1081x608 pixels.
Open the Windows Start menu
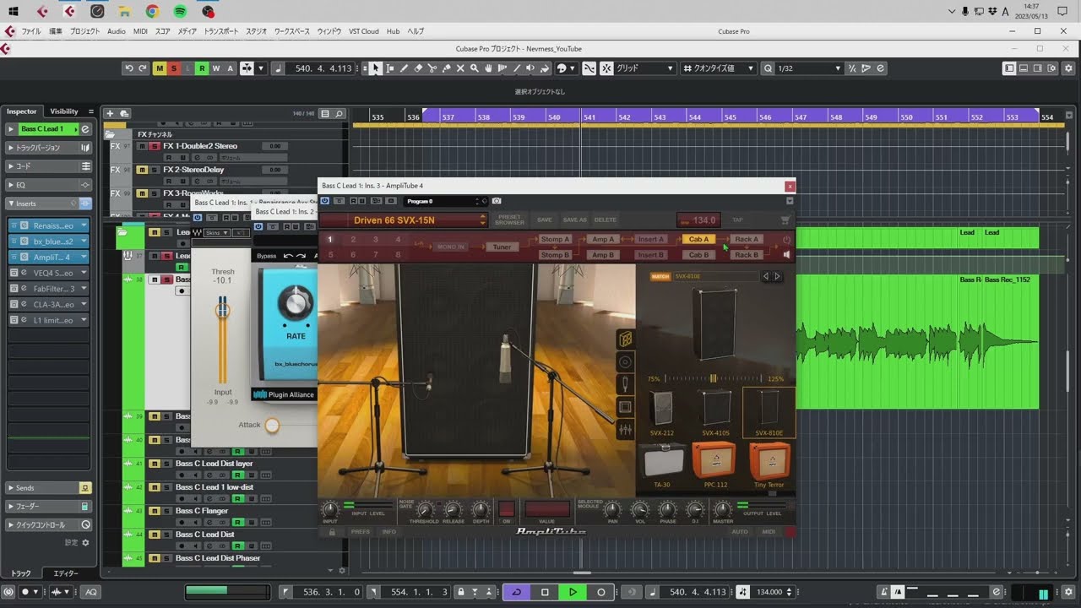[x=14, y=11]
